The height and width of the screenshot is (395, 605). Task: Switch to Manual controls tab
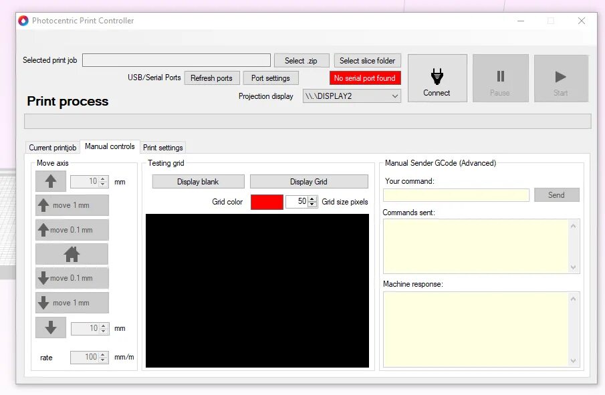click(x=110, y=146)
